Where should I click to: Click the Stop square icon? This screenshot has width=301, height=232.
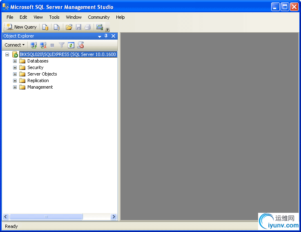(52, 45)
